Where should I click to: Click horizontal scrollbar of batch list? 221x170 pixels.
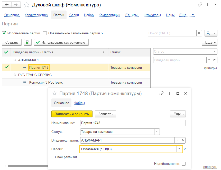coord(28,166)
